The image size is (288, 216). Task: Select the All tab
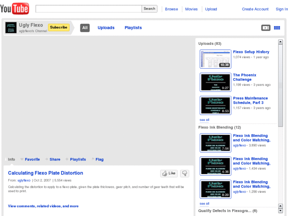pyautogui.click(x=85, y=28)
